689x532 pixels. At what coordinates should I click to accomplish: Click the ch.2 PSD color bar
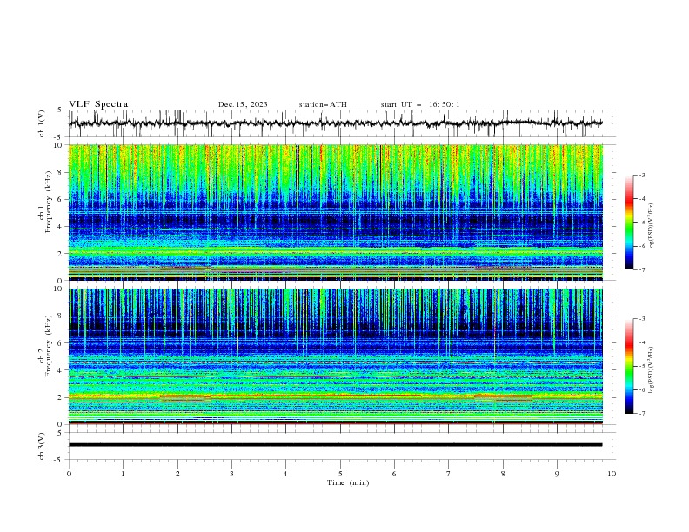[629, 366]
